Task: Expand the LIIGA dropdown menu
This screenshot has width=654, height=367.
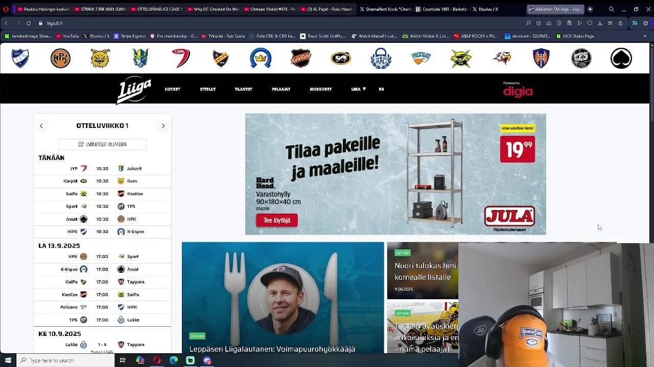Action: [x=358, y=89]
